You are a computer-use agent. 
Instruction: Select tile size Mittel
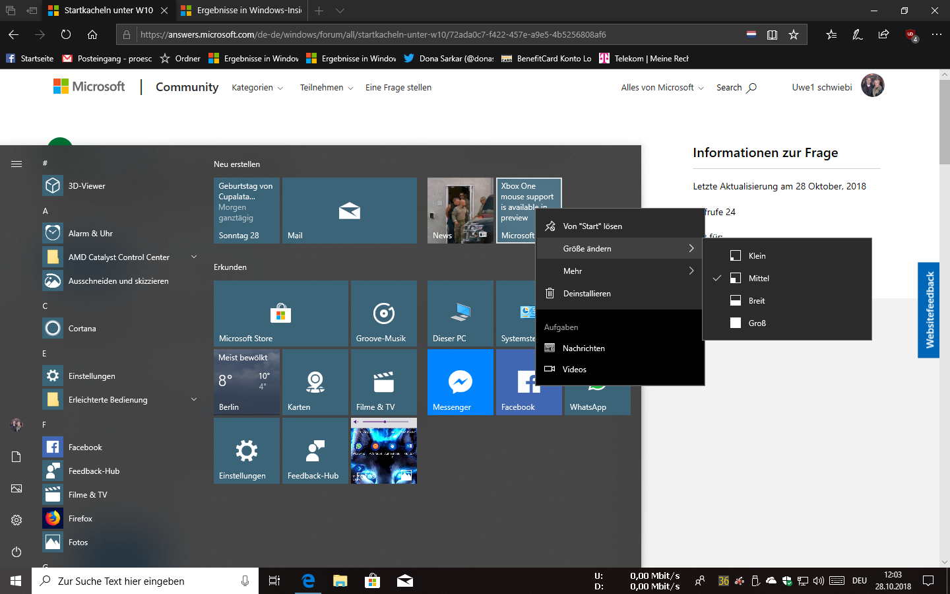pyautogui.click(x=787, y=279)
